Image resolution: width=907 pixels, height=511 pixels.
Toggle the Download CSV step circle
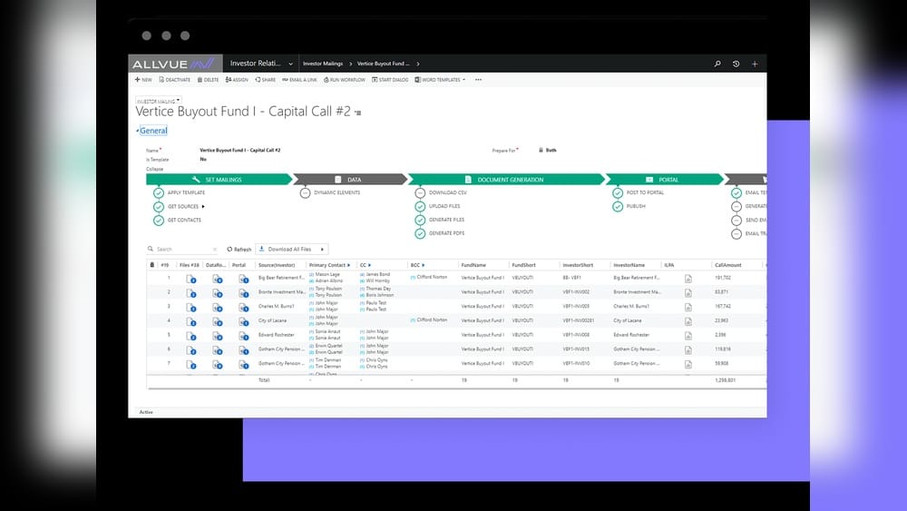420,192
